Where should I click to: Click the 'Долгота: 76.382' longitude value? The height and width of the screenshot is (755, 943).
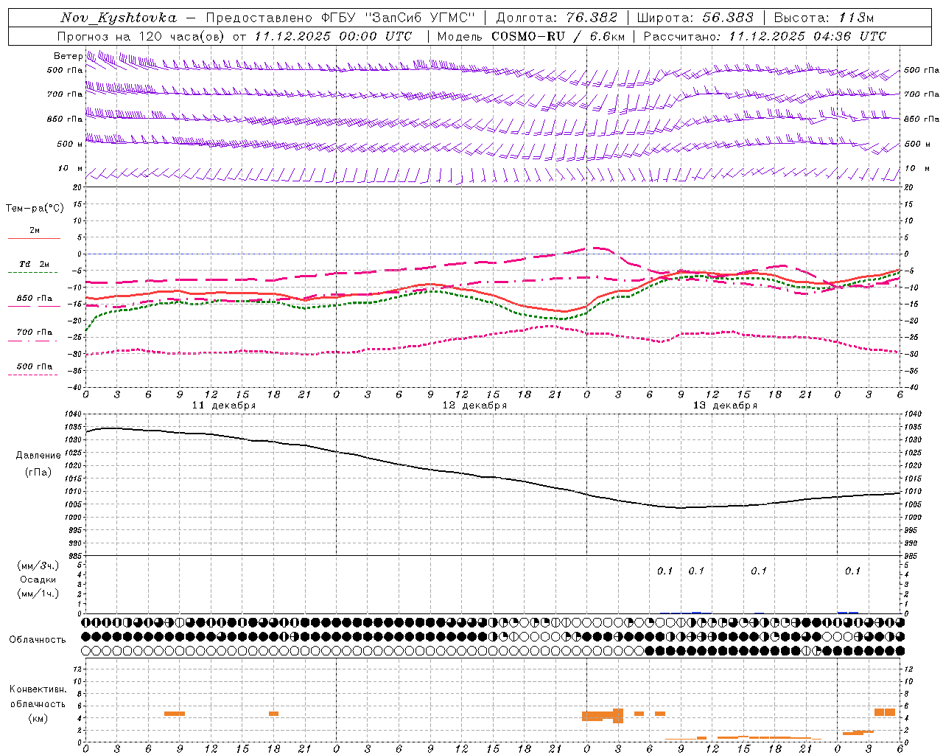[556, 18]
